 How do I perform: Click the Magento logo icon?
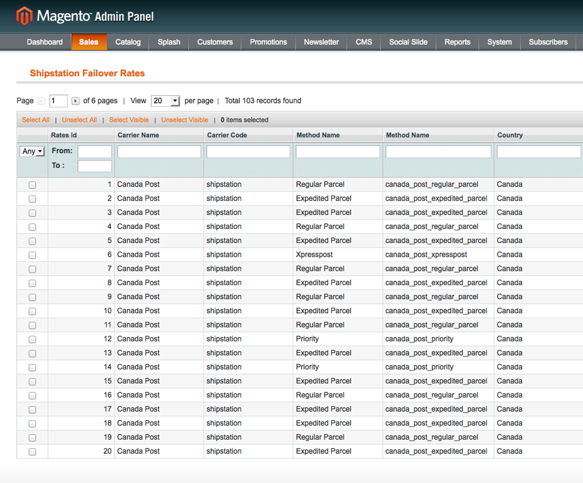pyautogui.click(x=24, y=16)
